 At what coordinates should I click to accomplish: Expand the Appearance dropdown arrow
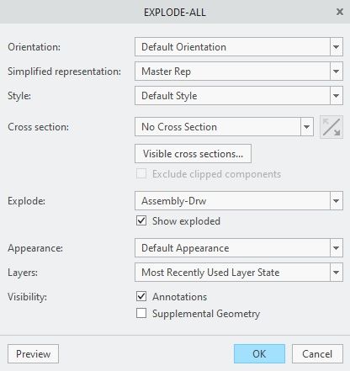click(x=337, y=248)
